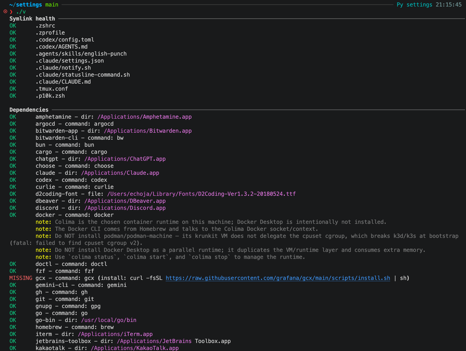Click the note about Colima being the chosen runtime
Image resolution: width=466 pixels, height=351 pixels.
click(x=211, y=222)
